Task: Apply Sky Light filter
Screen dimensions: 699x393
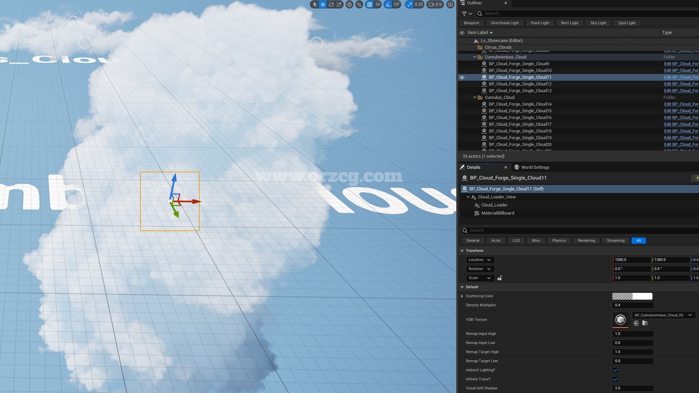Action: [x=598, y=23]
